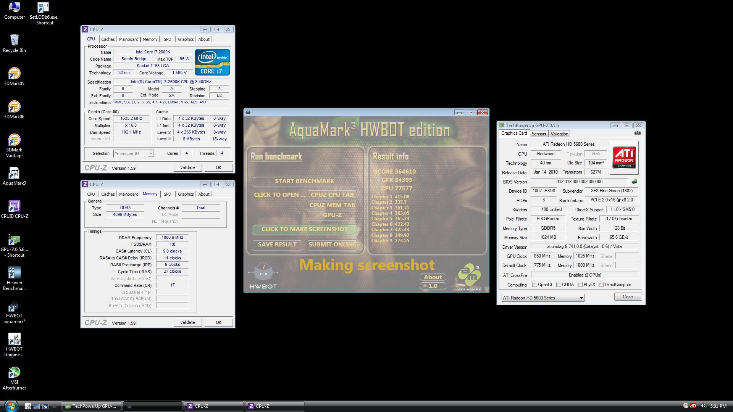Click the AquaMark window title bar icon
Image resolution: width=733 pixels, height=412 pixels.
pyautogui.click(x=248, y=112)
